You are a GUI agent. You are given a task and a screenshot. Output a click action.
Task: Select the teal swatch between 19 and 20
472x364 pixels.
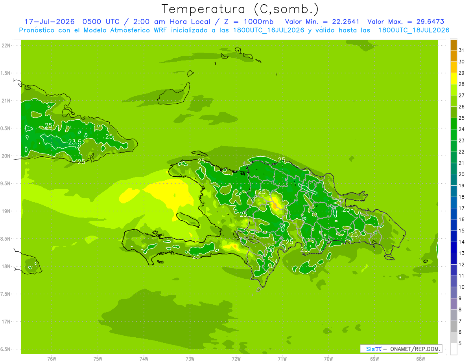pos(454,180)
